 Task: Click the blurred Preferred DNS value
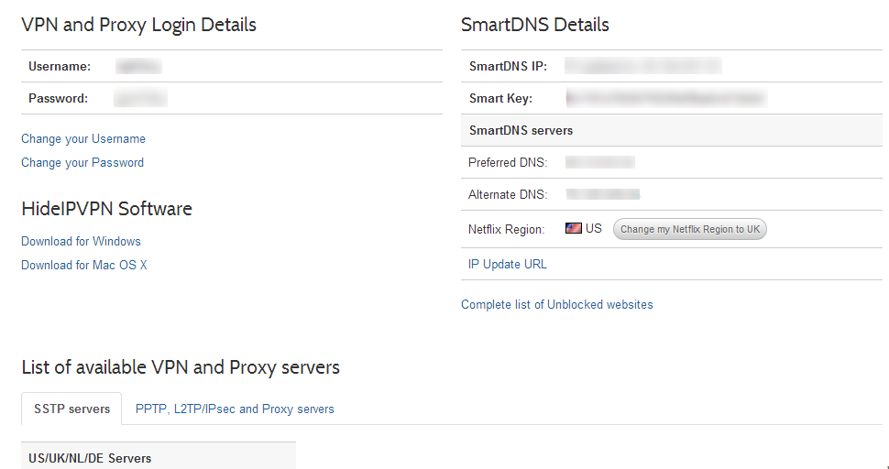click(600, 162)
